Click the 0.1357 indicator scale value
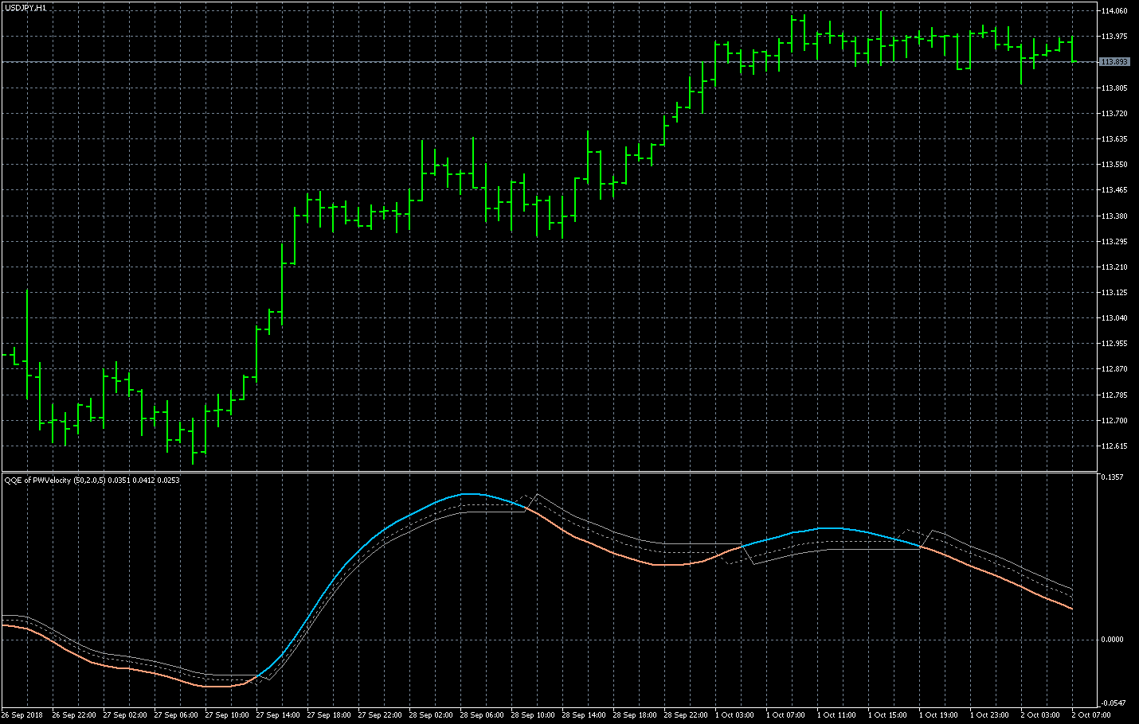The height and width of the screenshot is (724, 1139). tap(1112, 477)
